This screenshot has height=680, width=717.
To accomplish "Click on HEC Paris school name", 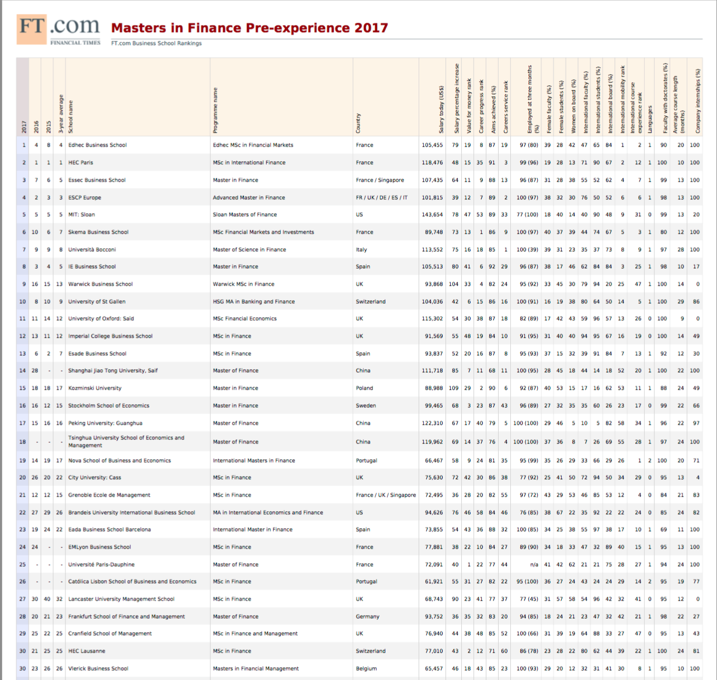I will [x=81, y=162].
